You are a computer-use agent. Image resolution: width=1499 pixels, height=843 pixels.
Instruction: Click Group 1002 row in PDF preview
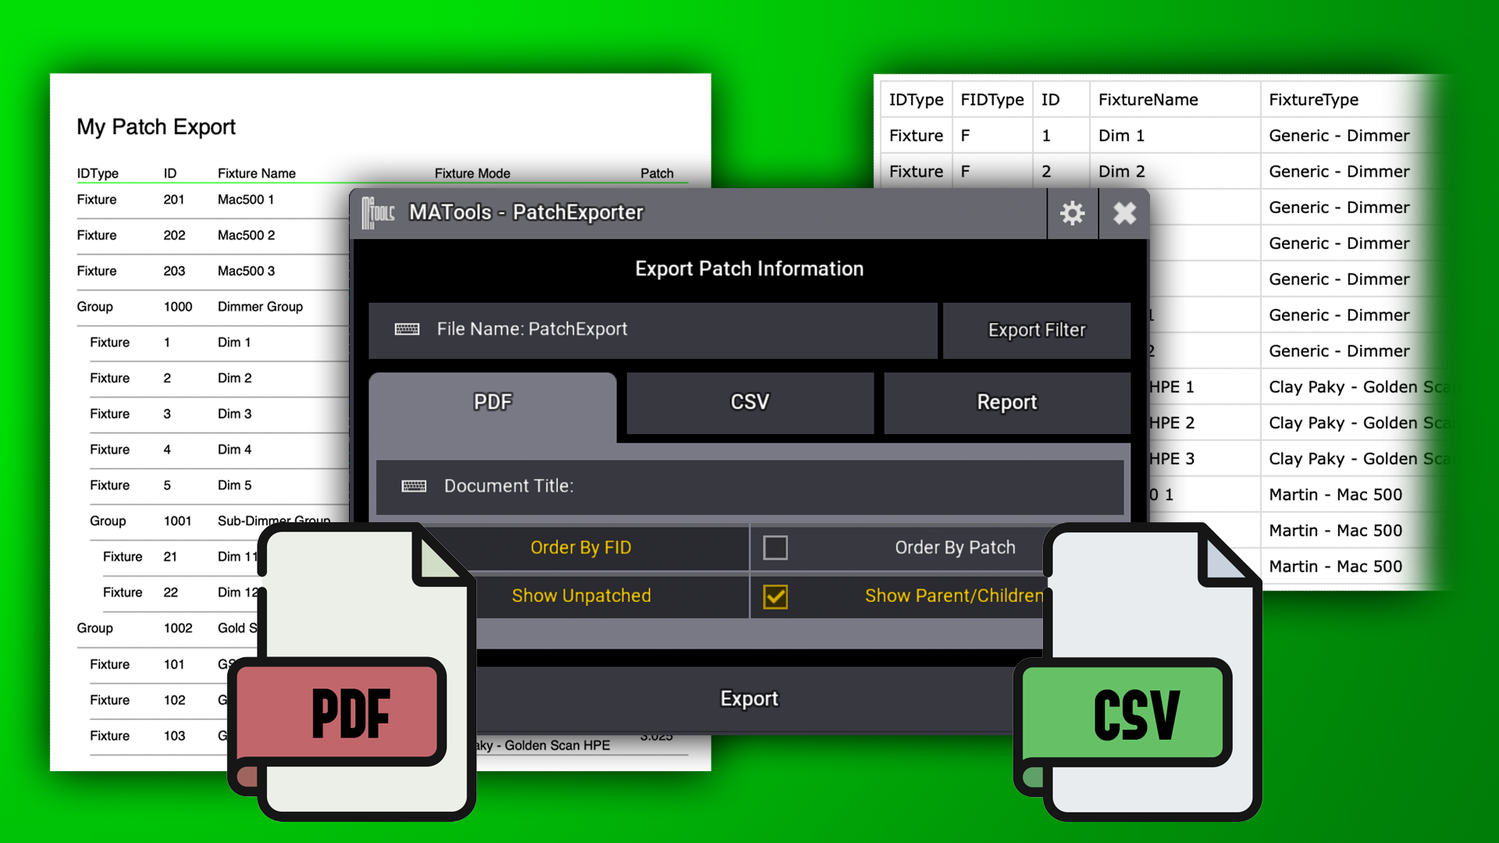pos(168,628)
